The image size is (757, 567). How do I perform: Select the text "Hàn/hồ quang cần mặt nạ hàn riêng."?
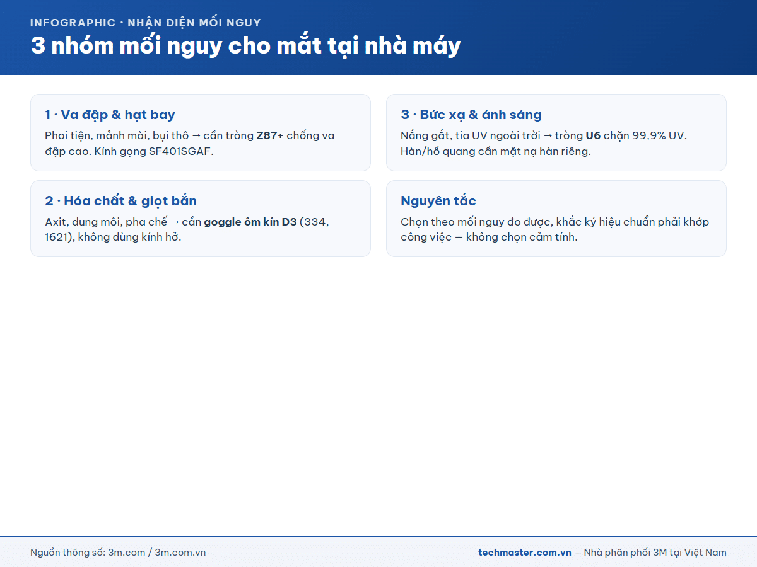496,152
